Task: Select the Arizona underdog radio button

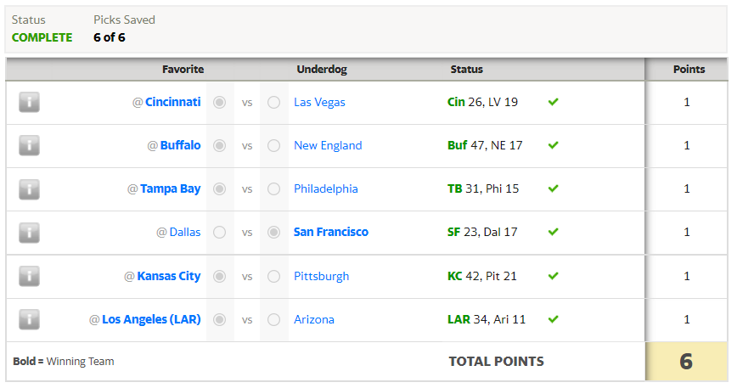Action: 274,320
